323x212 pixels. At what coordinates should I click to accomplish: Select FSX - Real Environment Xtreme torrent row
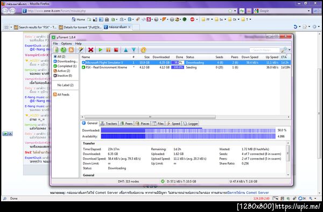tap(186, 68)
